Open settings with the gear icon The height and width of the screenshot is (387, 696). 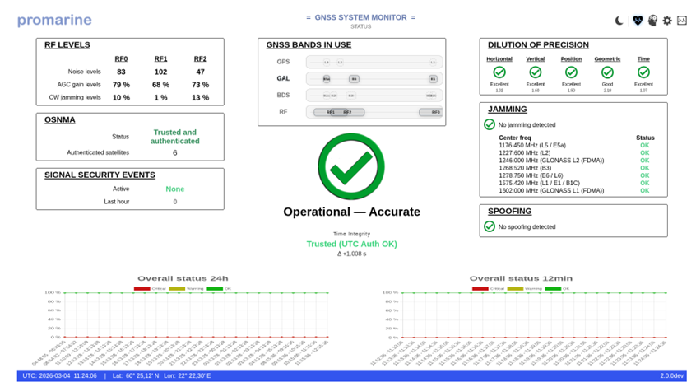tap(667, 21)
